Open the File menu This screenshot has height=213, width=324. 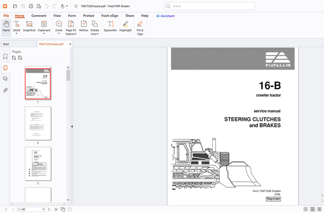pos(6,16)
